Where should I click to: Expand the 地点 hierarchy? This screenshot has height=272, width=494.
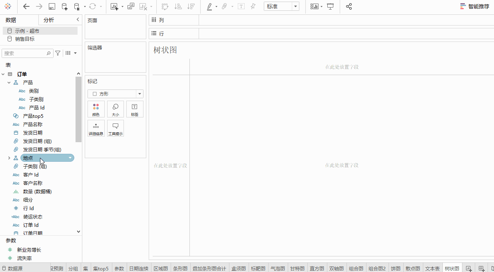click(x=9, y=158)
